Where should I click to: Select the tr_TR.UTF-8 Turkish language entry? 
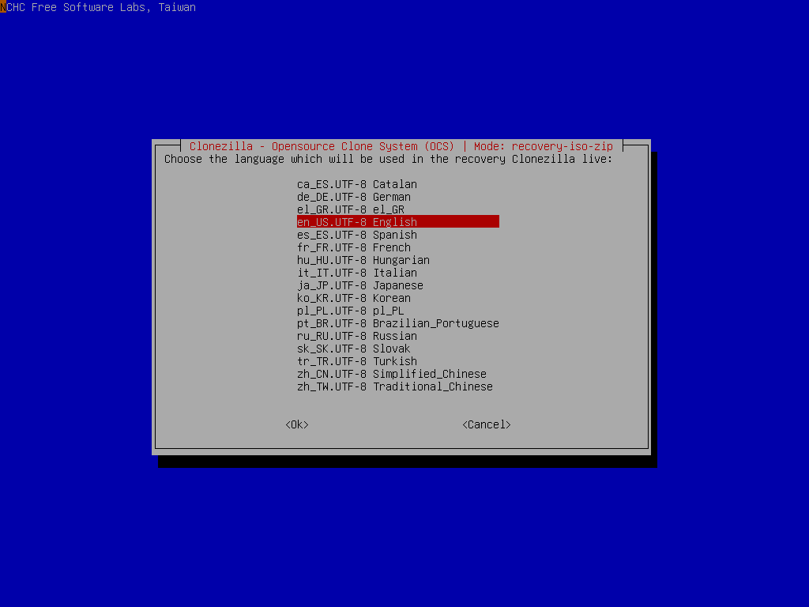click(353, 361)
